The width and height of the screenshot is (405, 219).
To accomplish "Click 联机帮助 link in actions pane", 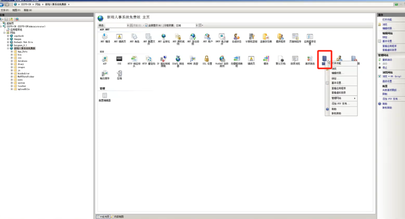I will (387, 108).
